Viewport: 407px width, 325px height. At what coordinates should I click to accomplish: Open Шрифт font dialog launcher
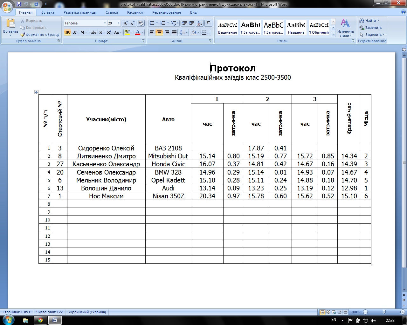[142, 41]
